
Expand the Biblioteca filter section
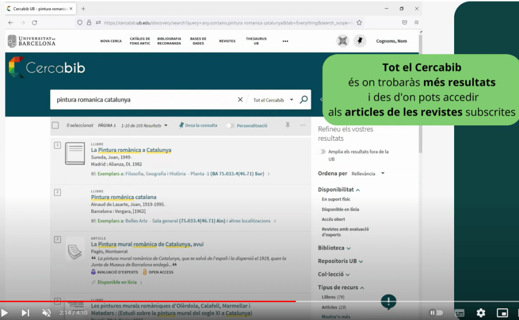pyautogui.click(x=335, y=248)
